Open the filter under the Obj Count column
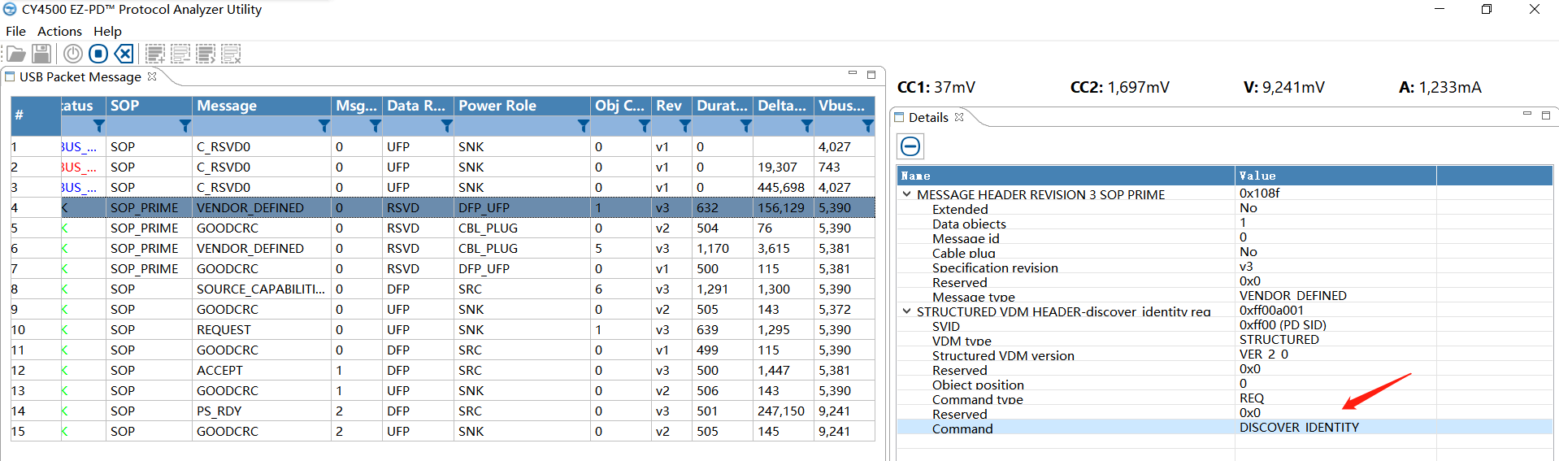 (x=644, y=126)
